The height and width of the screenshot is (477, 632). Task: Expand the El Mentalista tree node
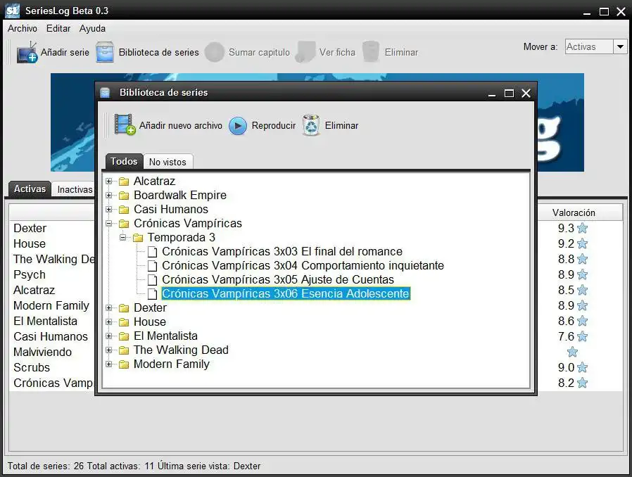click(x=109, y=336)
